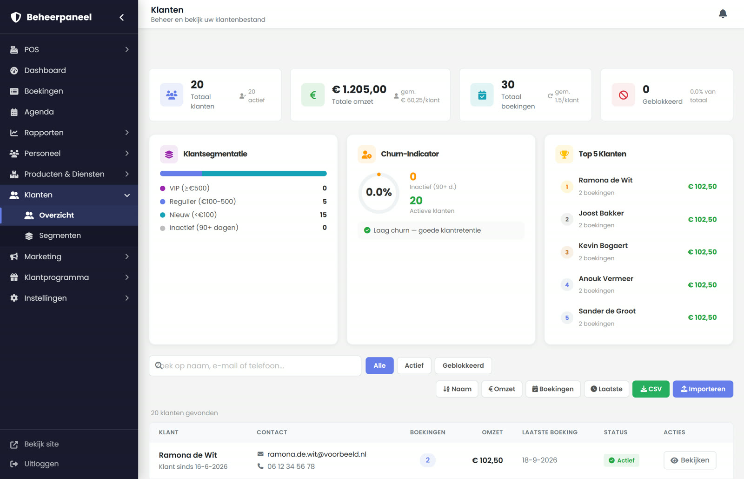Screen dimensions: 744x479
Task: Click the Totale omzet euro icon
Action: [313, 95]
